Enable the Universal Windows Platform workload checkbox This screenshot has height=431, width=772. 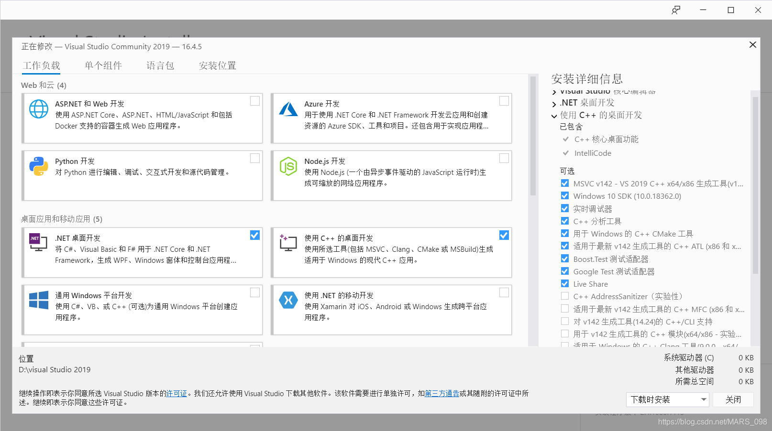[255, 292]
